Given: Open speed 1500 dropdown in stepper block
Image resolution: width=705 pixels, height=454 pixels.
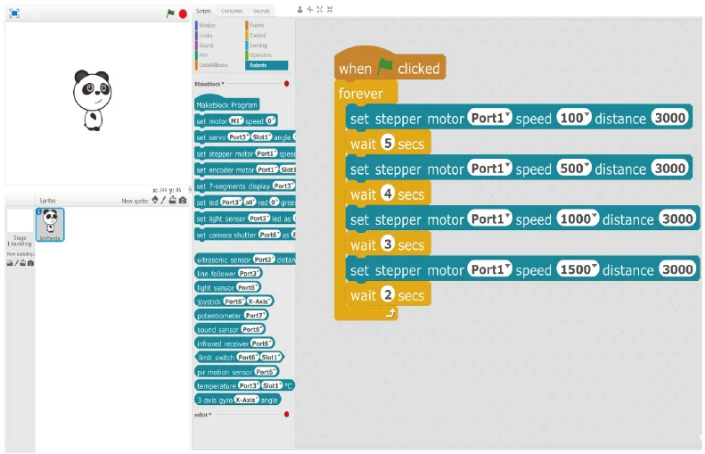Looking at the screenshot, I should (578, 269).
